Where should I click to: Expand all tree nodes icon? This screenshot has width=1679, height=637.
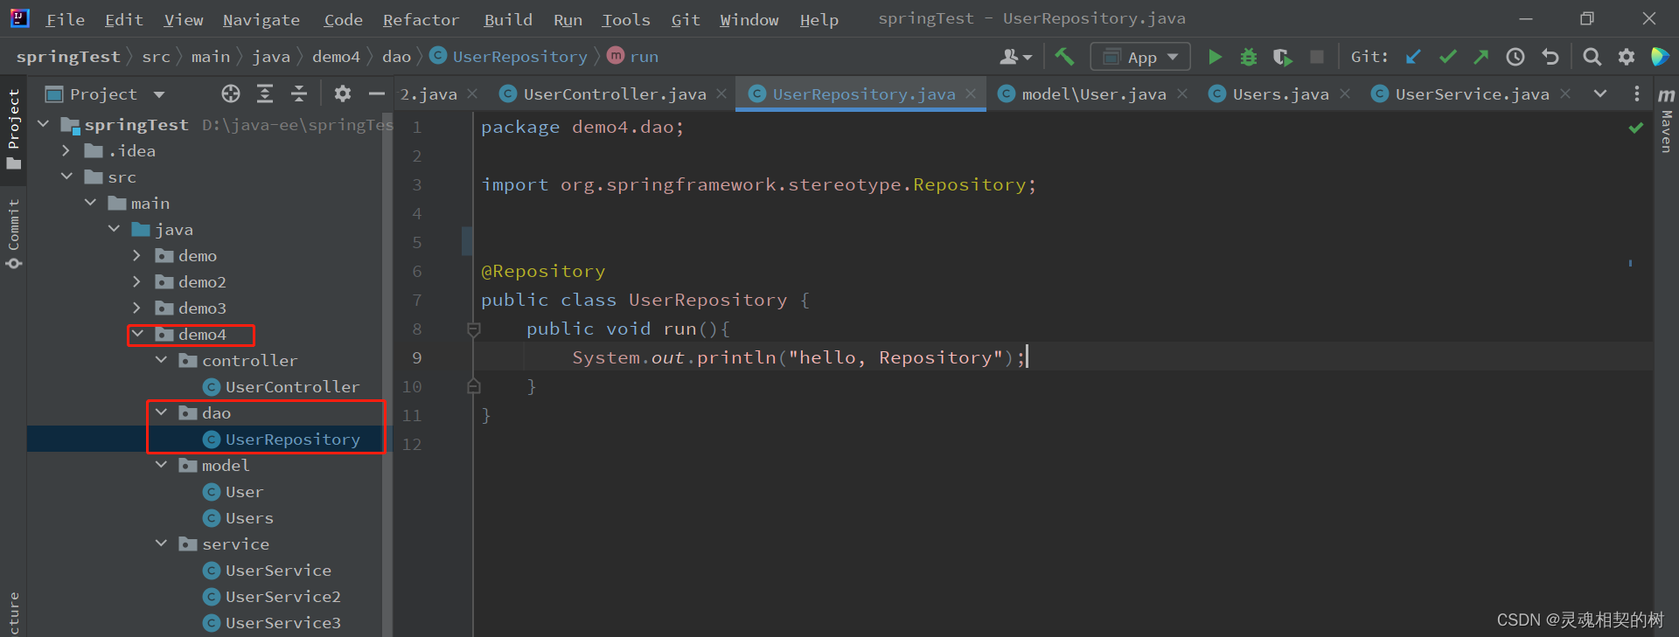pos(265,93)
